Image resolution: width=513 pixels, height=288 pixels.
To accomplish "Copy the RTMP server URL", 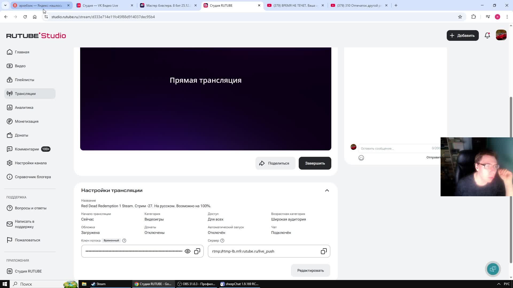I will [324, 251].
